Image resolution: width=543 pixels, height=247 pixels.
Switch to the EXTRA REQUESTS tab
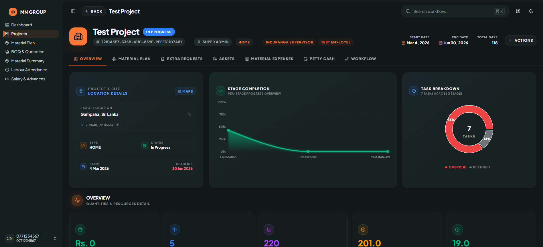click(182, 59)
